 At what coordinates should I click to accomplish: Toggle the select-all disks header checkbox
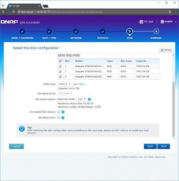[60, 61]
